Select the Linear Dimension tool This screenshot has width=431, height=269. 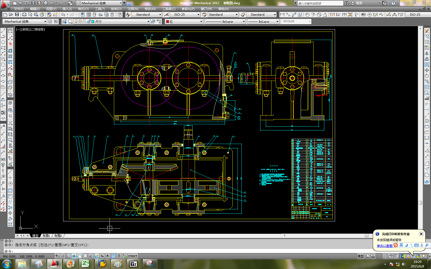pos(282,15)
